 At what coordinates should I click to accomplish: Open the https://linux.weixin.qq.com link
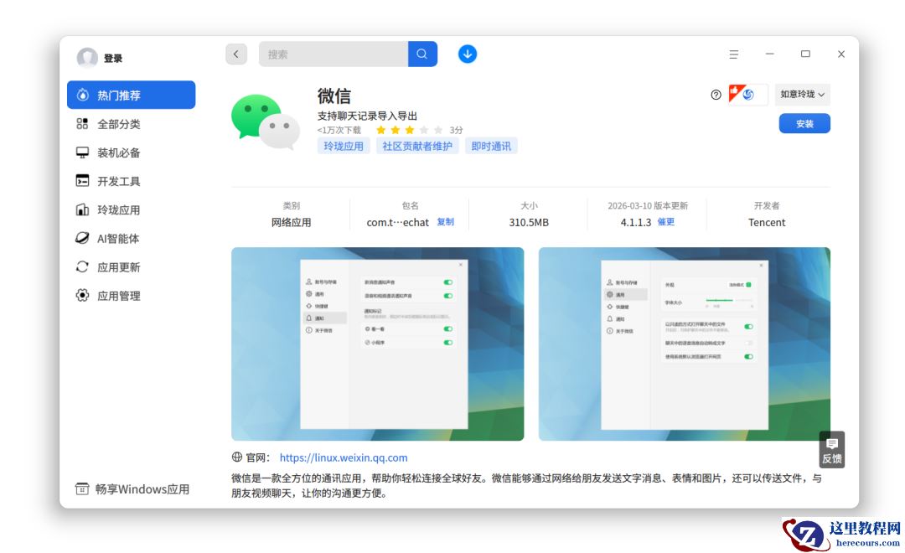[343, 457]
